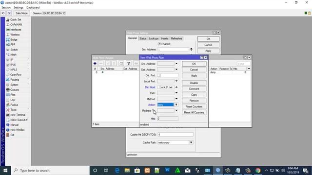This screenshot has height=175, width=312.
Task: Click the Disable button
Action: pyautogui.click(x=194, y=83)
